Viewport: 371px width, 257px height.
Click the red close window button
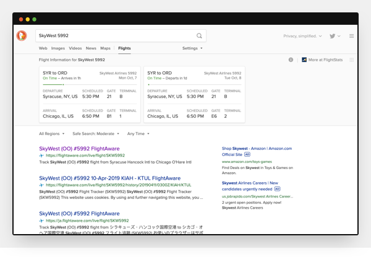tap(21, 19)
